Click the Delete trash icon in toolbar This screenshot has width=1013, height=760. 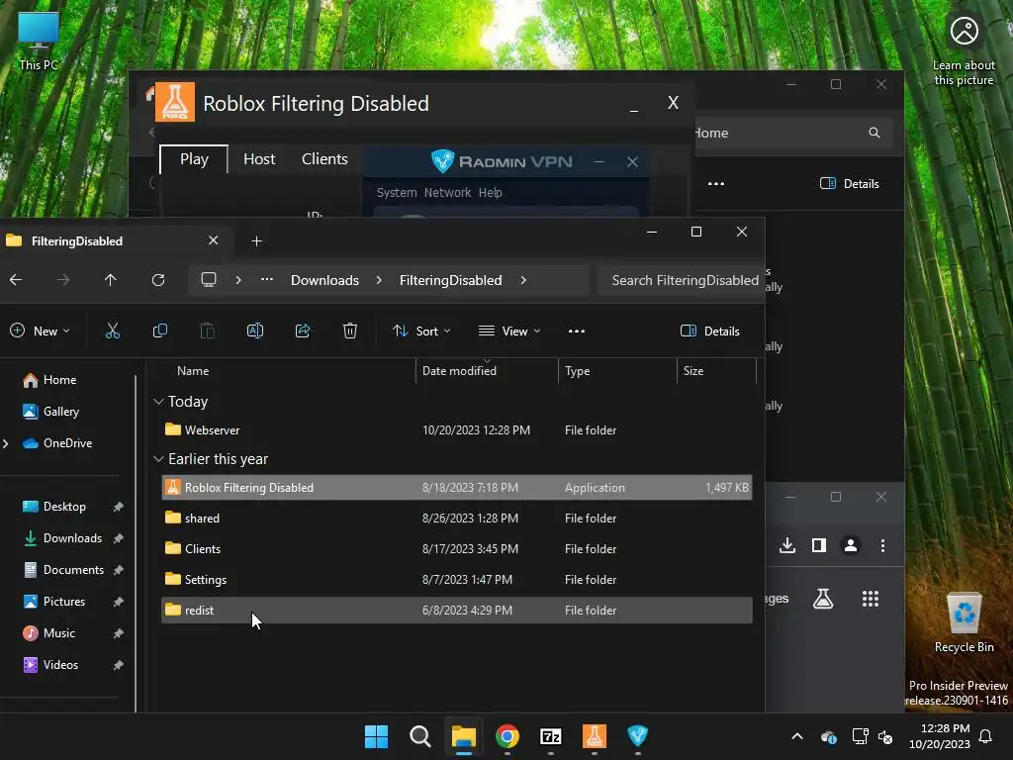click(x=350, y=331)
